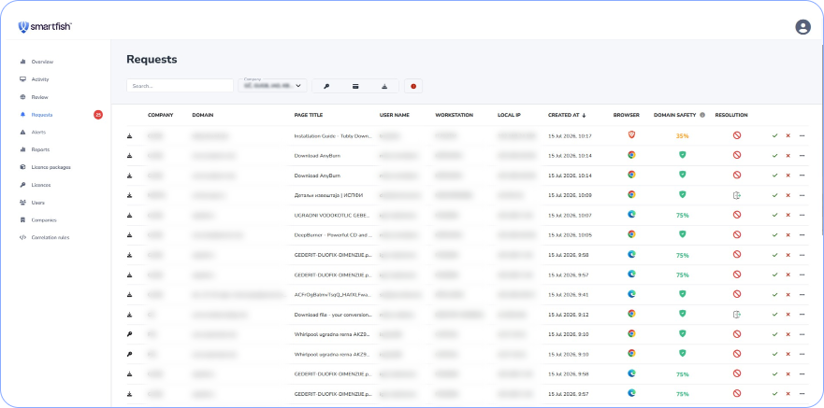The height and width of the screenshot is (408, 824).
Task: Open more options for UGRADNI VODOKOTLIC row
Action: (x=802, y=215)
